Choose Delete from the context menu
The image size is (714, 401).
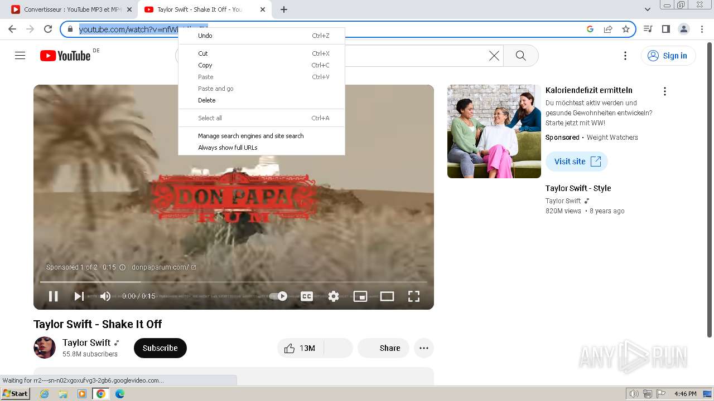point(262,100)
